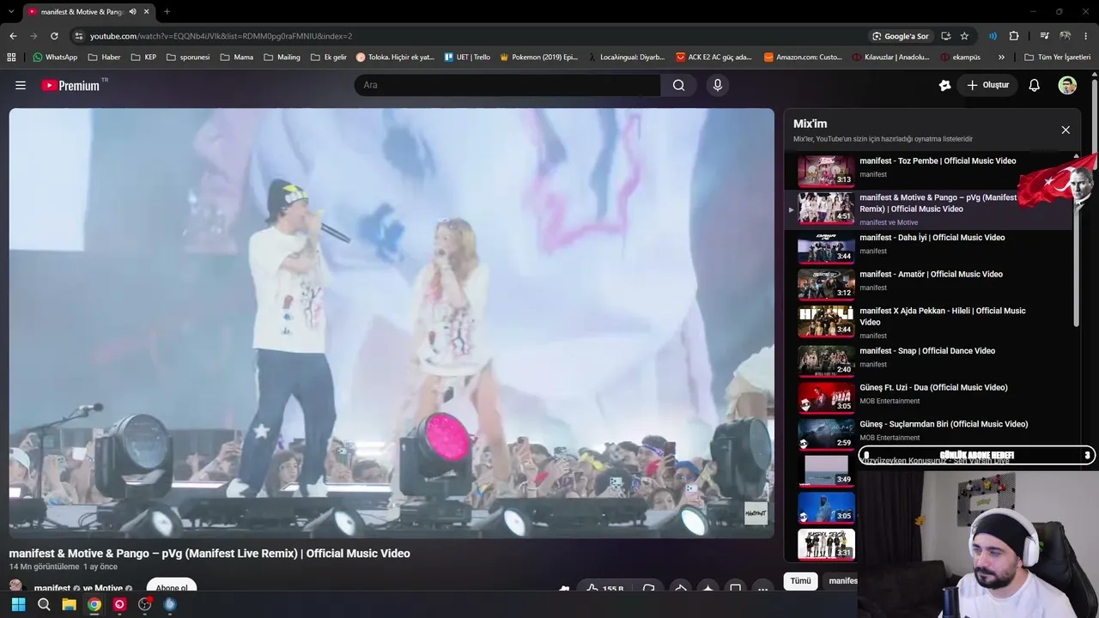Open the UET | Trello bookmark
The height and width of the screenshot is (618, 1099).
click(x=467, y=58)
